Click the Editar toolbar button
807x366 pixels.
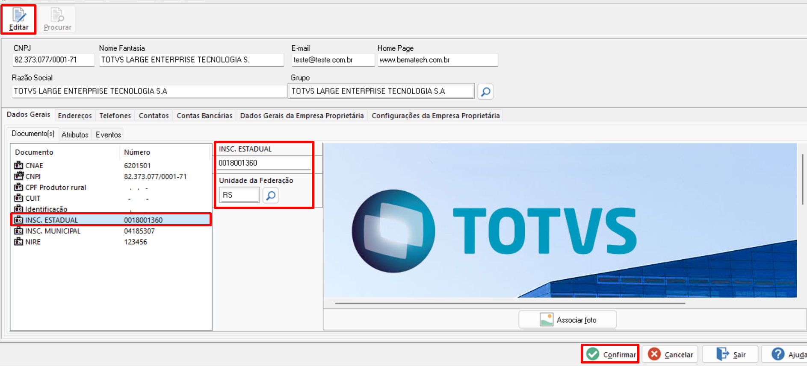click(18, 20)
